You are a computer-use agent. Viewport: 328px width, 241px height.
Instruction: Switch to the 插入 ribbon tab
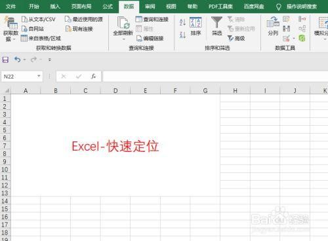click(55, 7)
